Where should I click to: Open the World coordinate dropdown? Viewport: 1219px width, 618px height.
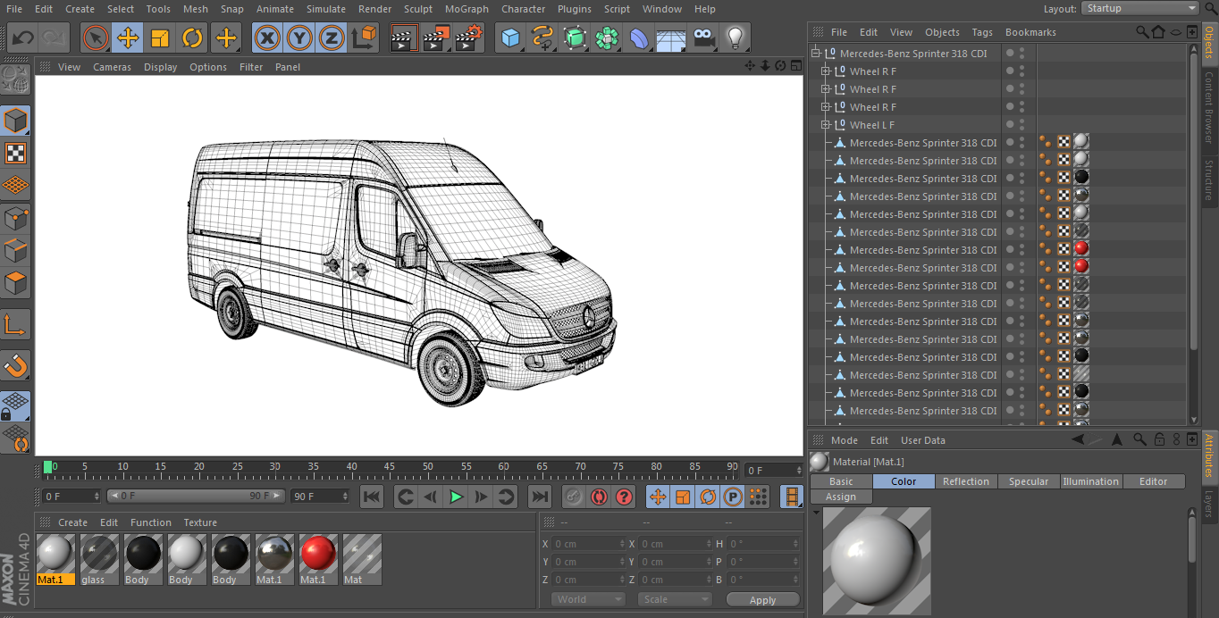coord(588,599)
